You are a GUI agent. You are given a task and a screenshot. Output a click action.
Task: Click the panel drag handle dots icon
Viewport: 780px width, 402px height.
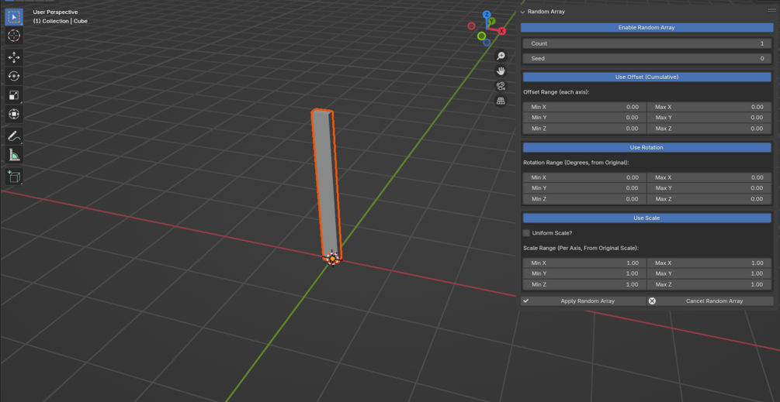click(771, 11)
